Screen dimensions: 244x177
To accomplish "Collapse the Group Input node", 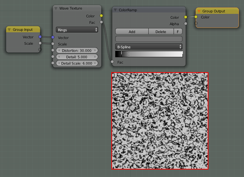I will [x=9, y=29].
